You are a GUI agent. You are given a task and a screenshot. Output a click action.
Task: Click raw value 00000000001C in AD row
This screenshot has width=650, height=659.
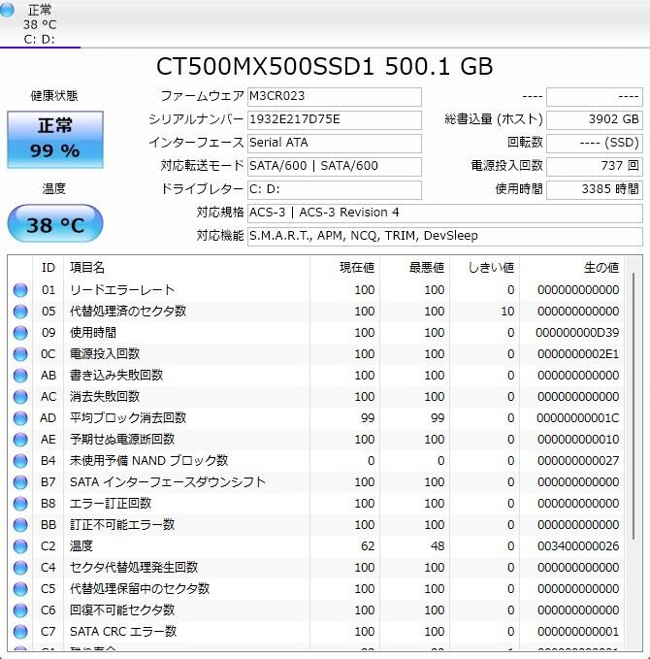578,418
